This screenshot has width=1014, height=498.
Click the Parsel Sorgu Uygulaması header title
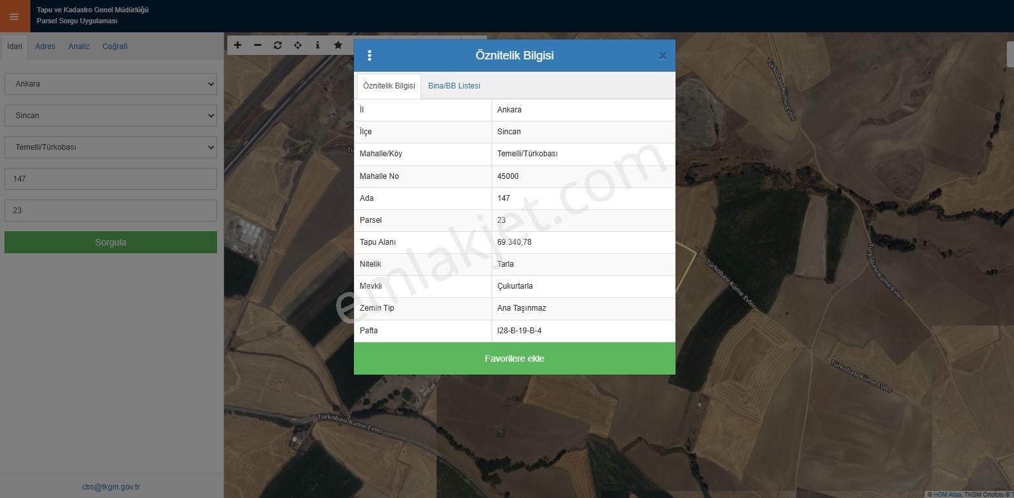tap(77, 21)
